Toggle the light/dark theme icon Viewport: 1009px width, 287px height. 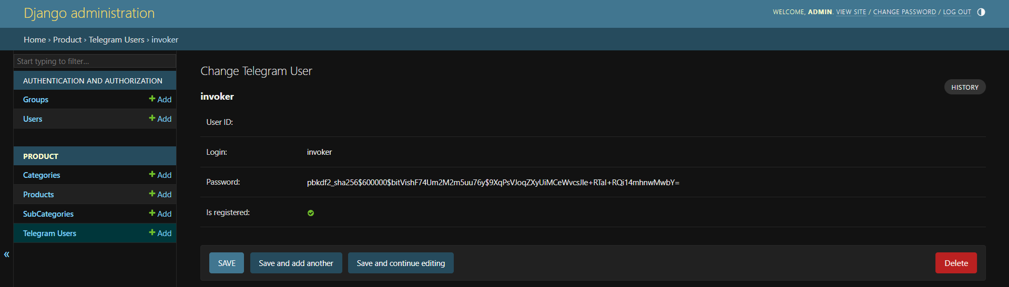[981, 12]
